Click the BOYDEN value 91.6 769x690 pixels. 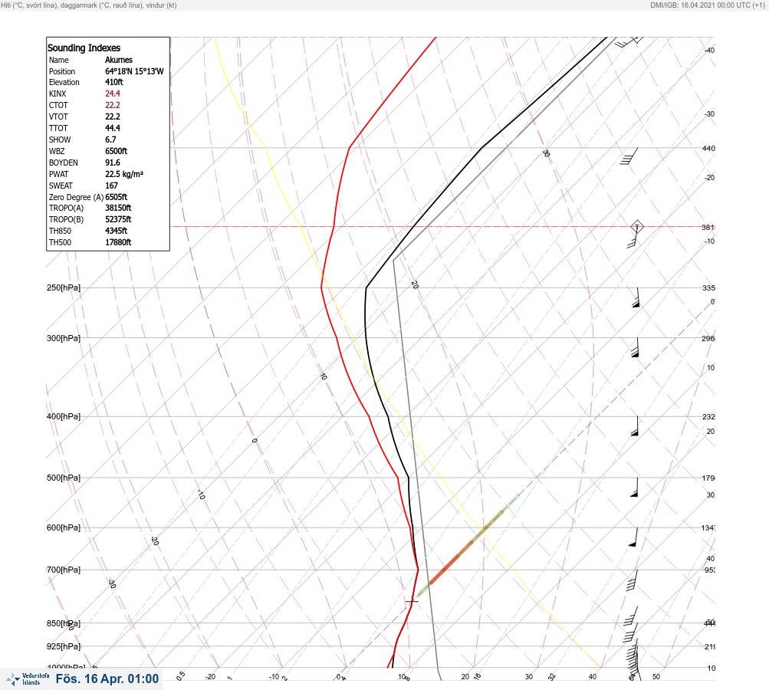click(x=112, y=163)
